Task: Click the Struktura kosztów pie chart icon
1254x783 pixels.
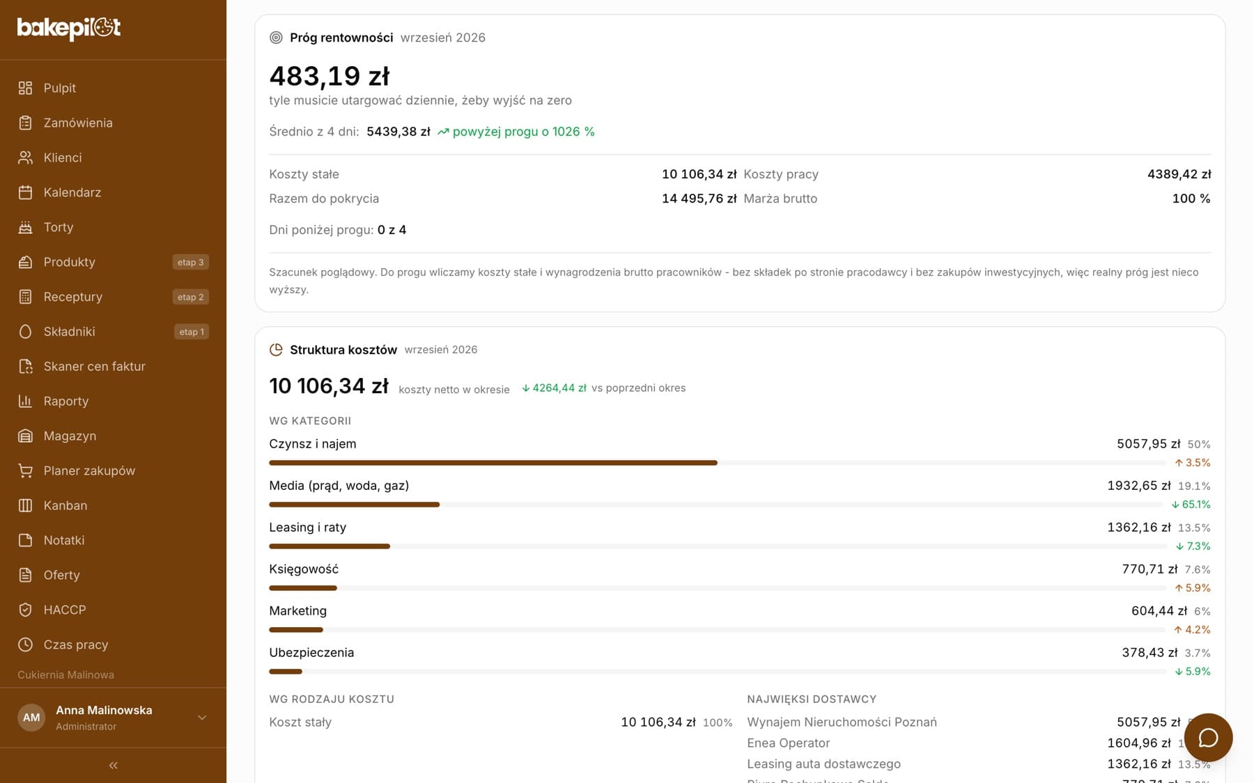Action: click(x=276, y=349)
